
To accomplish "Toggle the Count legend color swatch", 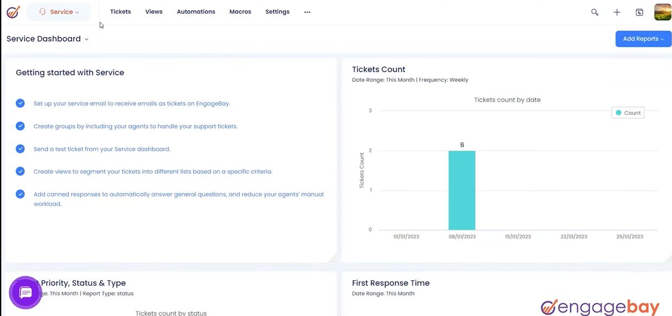I will pos(618,113).
